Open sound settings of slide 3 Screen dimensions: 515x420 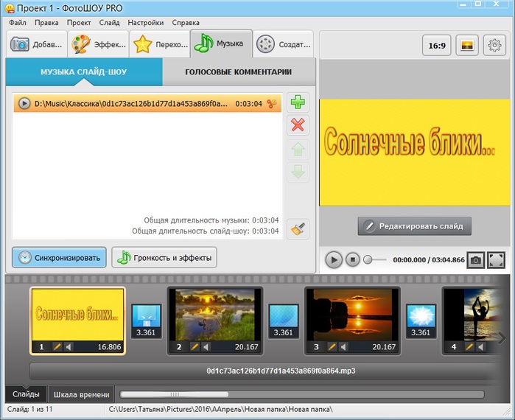coord(343,347)
